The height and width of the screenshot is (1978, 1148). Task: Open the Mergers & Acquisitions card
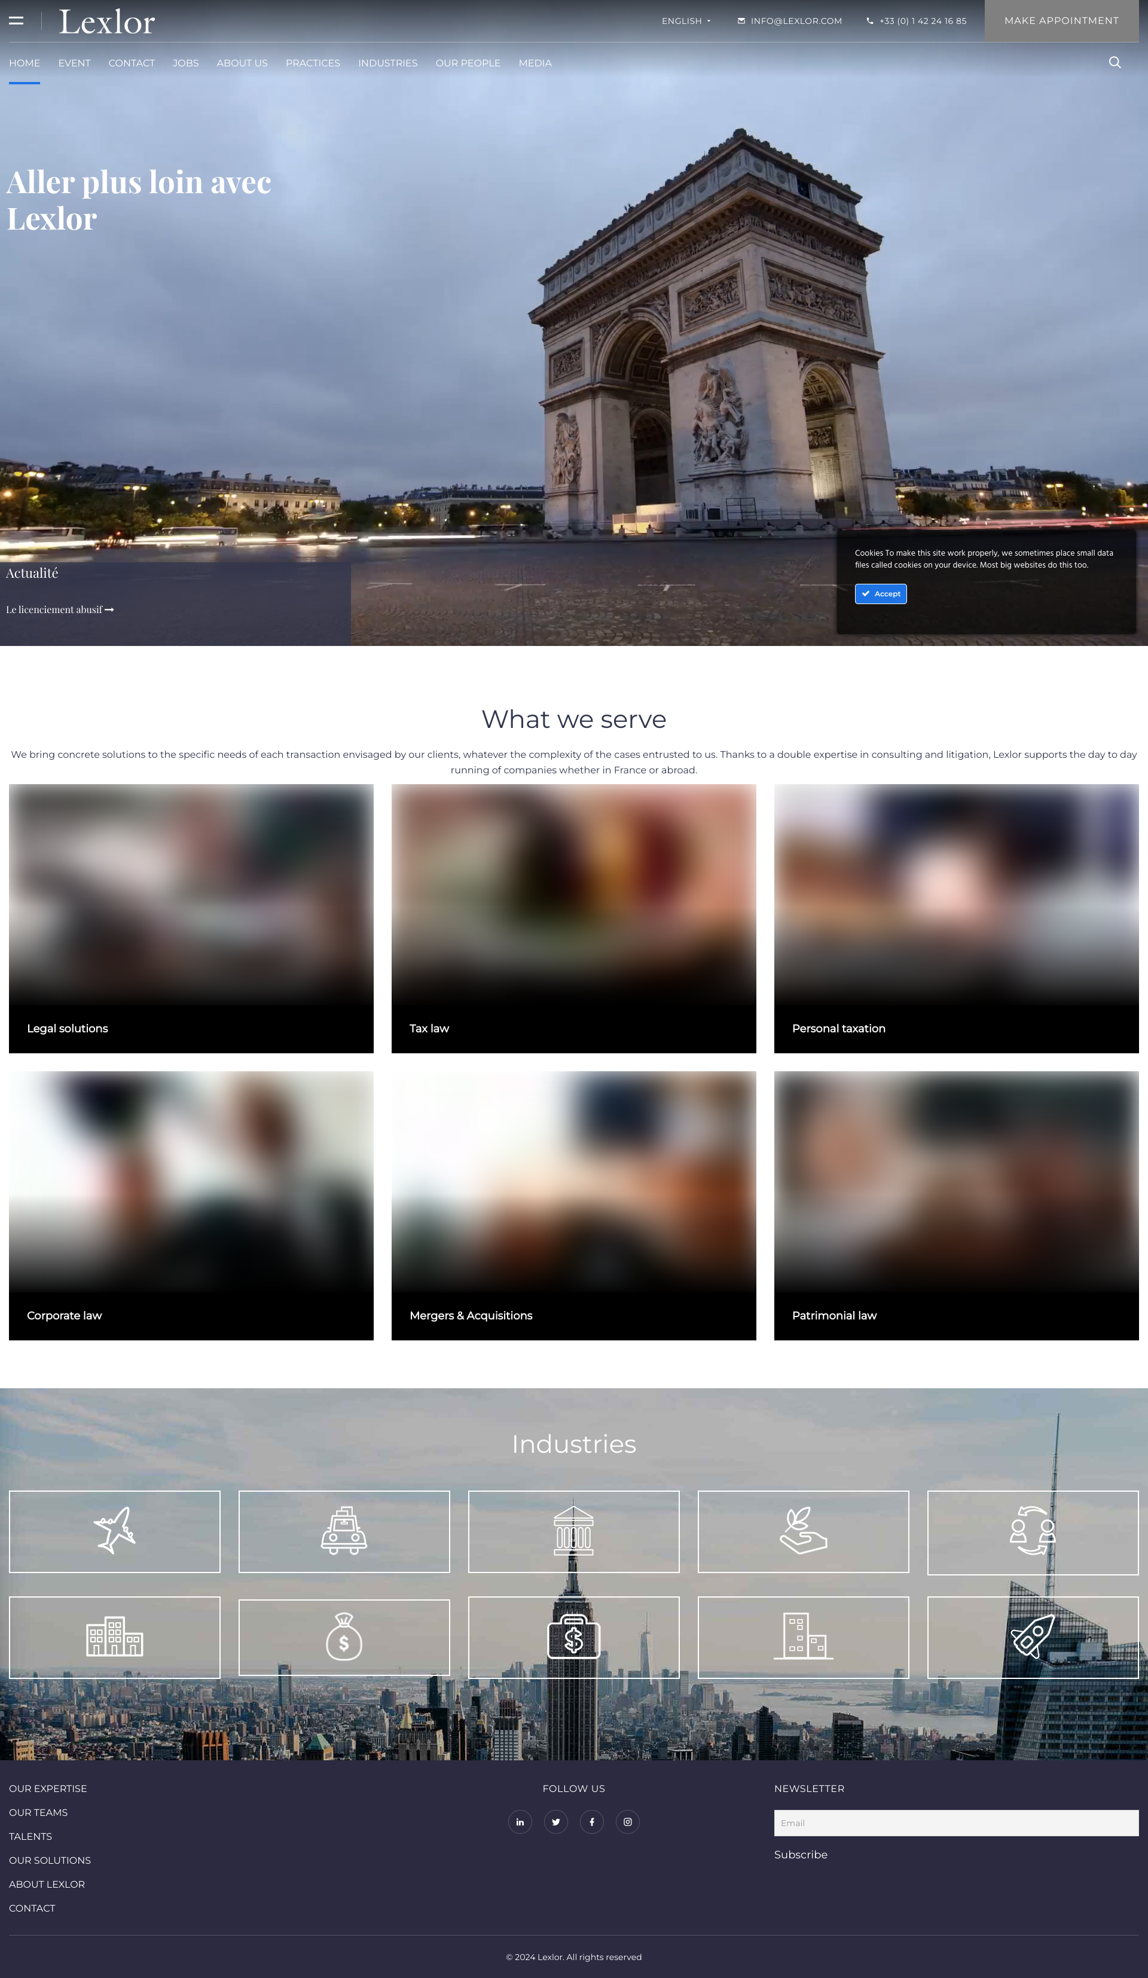[573, 1206]
